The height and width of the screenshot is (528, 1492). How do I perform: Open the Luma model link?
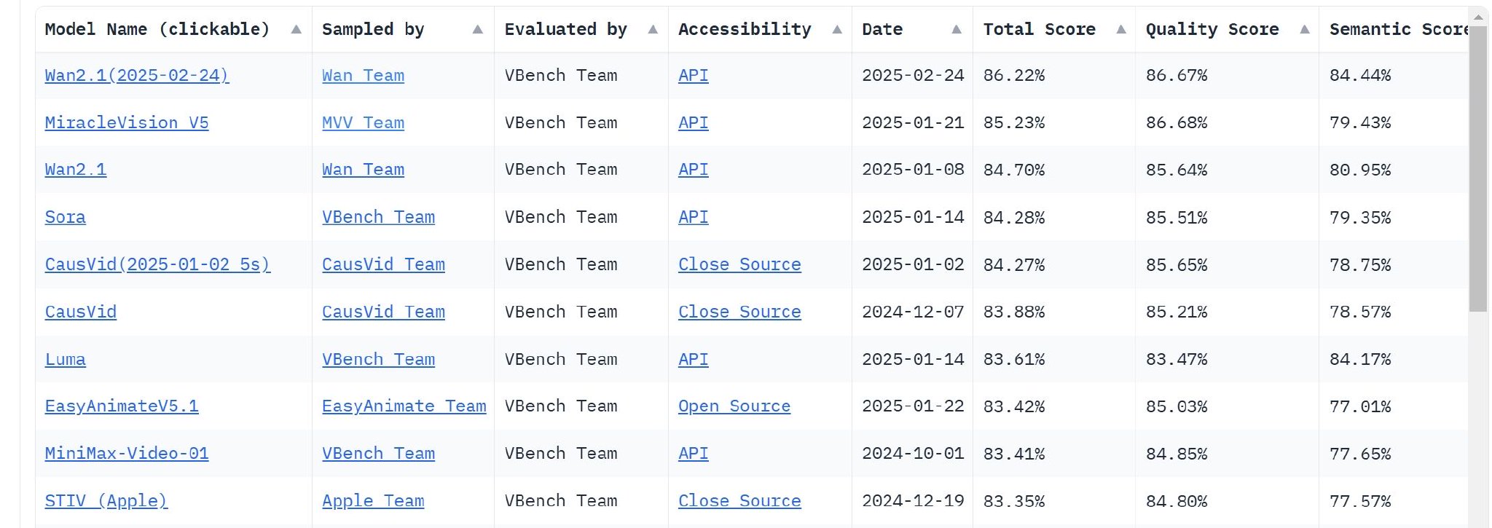(66, 360)
